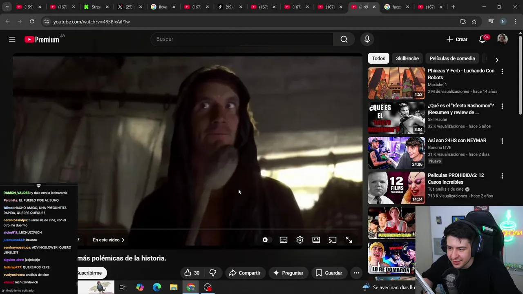Open the browser media controls icon

point(491,22)
